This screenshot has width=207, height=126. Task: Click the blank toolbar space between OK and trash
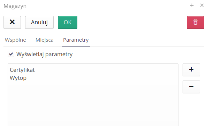(x=132, y=22)
